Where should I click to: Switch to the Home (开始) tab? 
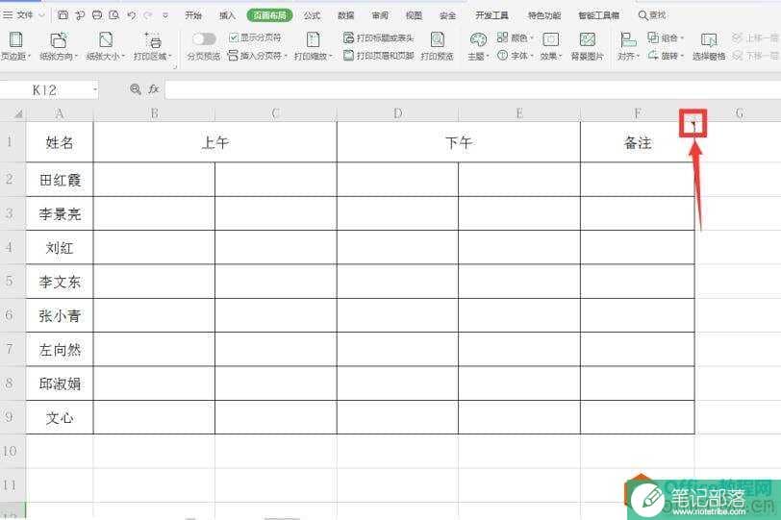[x=193, y=15]
